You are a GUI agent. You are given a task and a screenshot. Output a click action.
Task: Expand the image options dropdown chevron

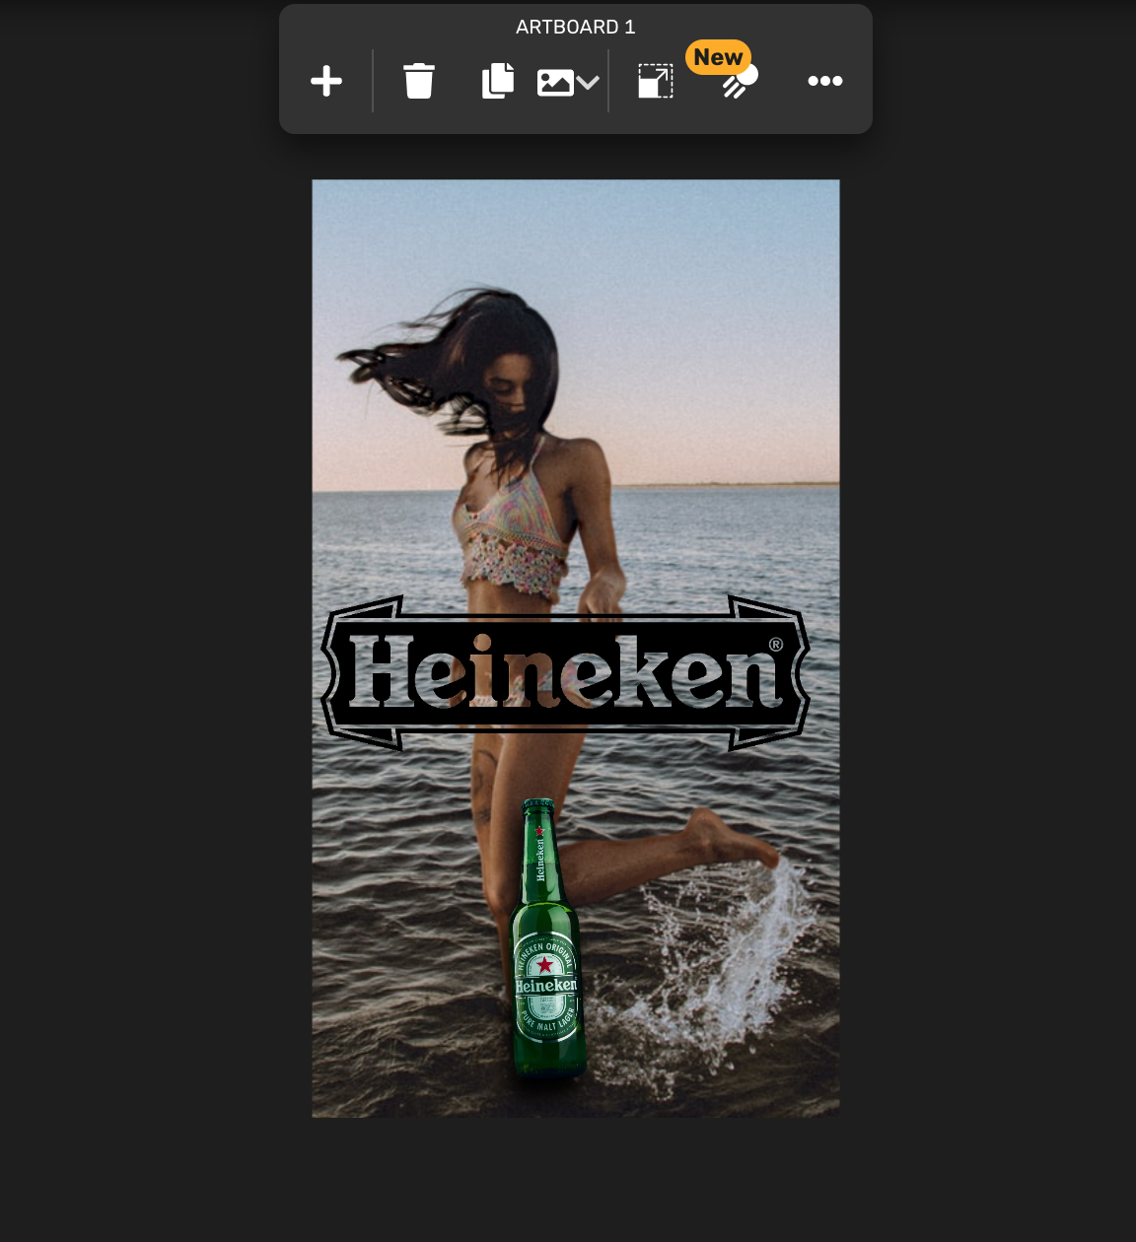(589, 83)
